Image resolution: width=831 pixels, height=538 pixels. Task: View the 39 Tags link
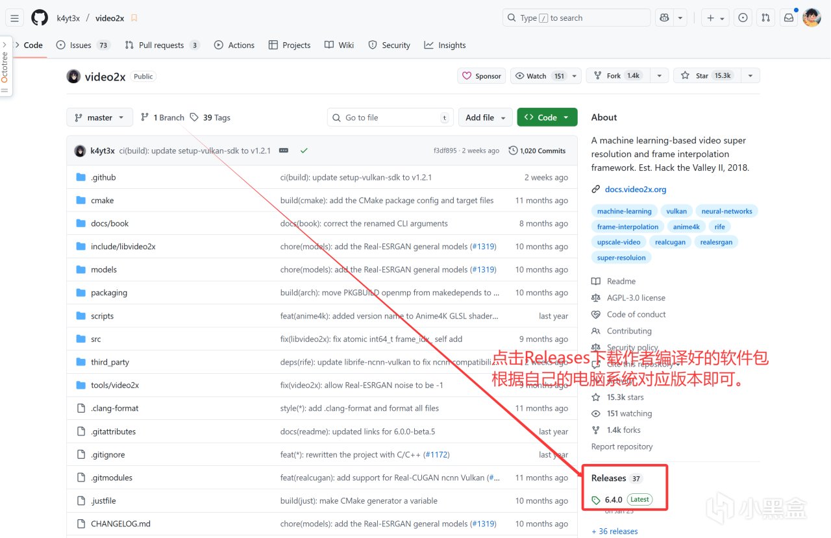pyautogui.click(x=210, y=117)
